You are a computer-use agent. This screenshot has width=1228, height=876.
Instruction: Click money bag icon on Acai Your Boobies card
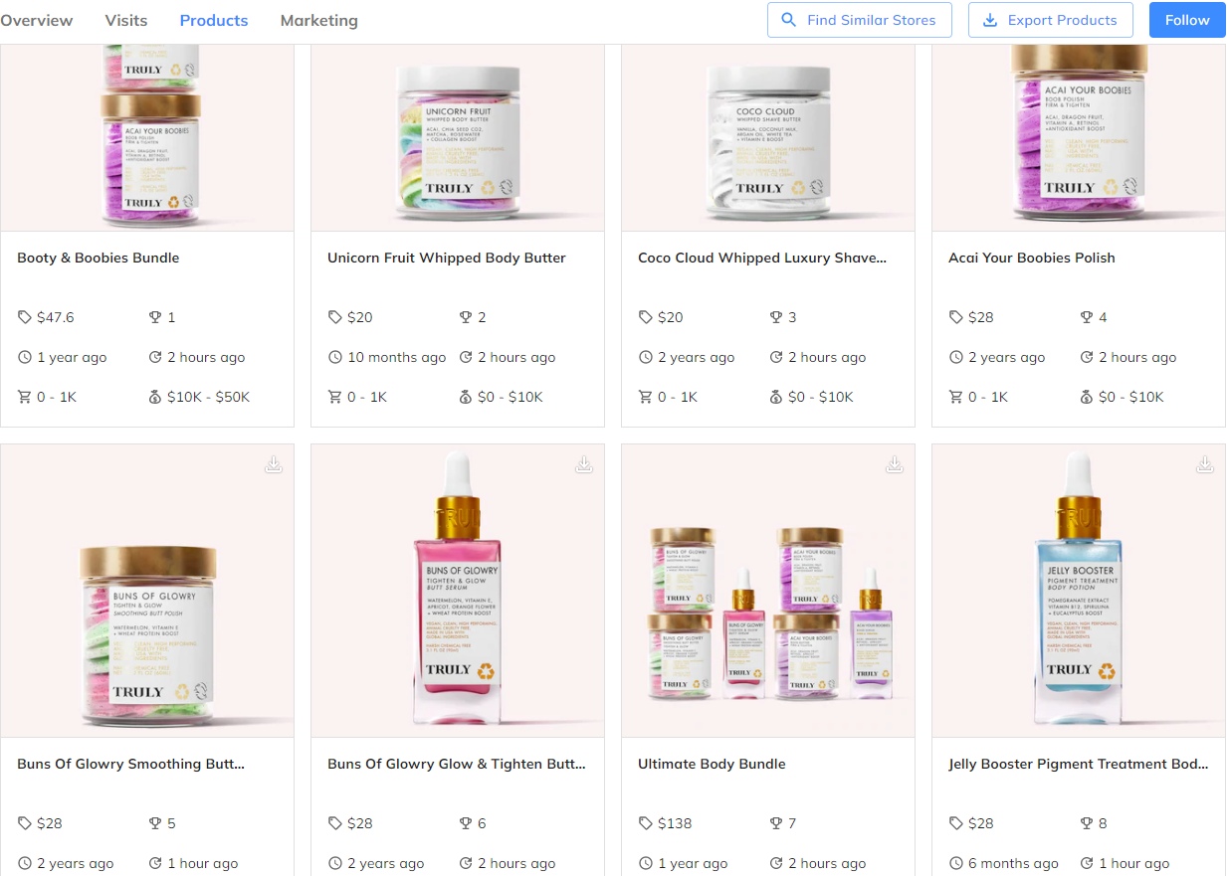click(1087, 397)
